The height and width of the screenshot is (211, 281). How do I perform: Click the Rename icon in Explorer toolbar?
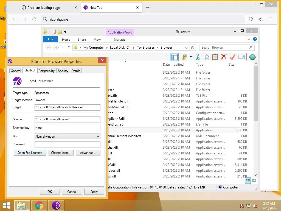[x=241, y=57]
